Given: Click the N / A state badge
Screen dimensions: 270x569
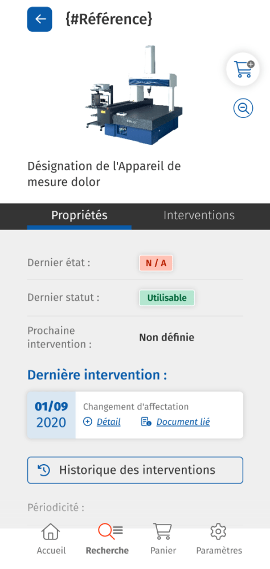Looking at the screenshot, I should point(156,263).
